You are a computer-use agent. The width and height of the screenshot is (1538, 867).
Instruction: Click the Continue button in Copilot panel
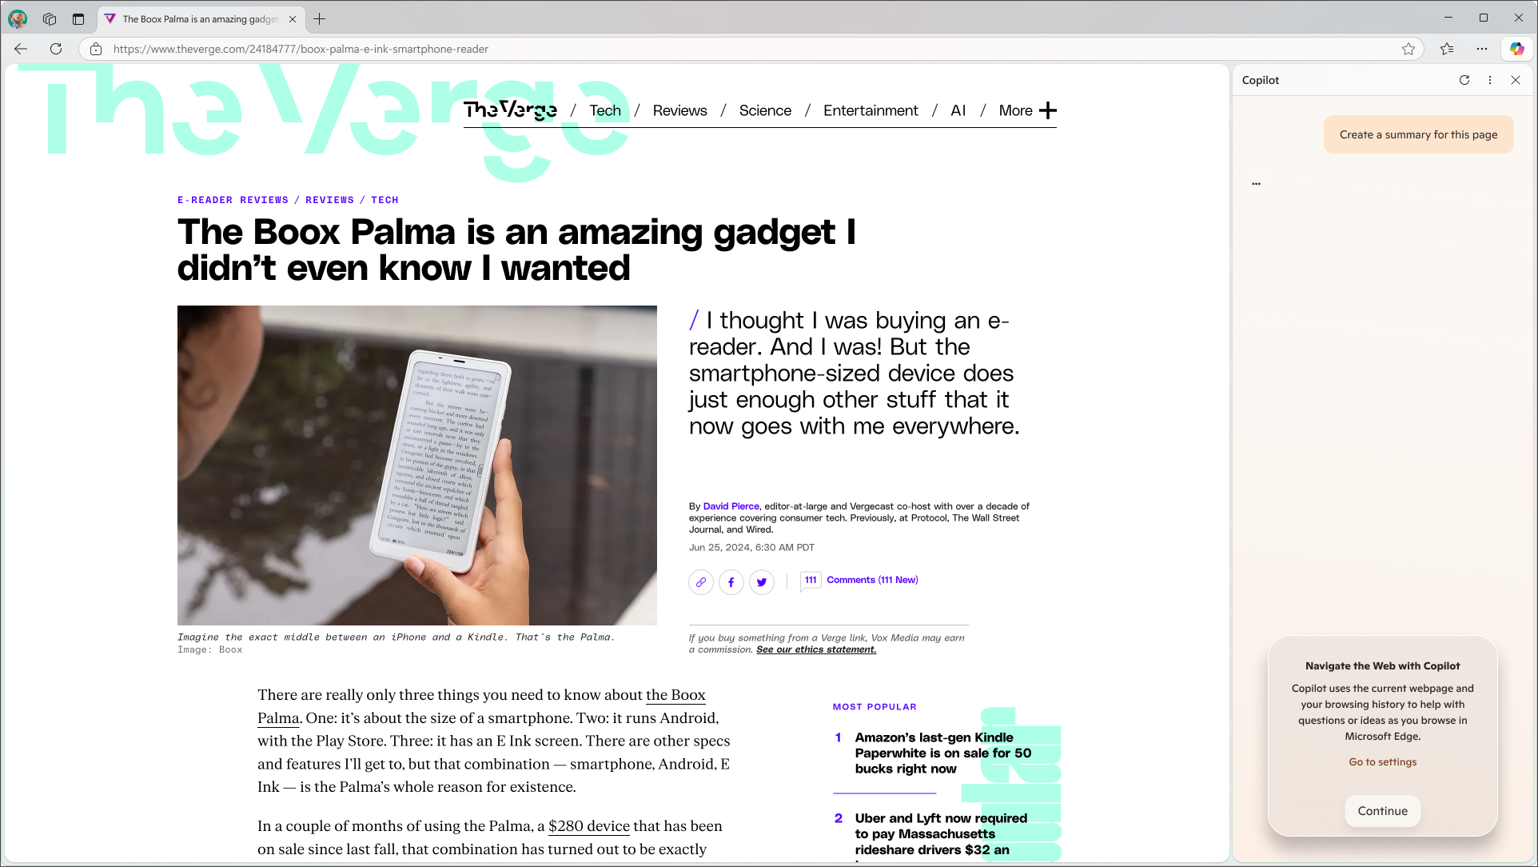[x=1381, y=810]
